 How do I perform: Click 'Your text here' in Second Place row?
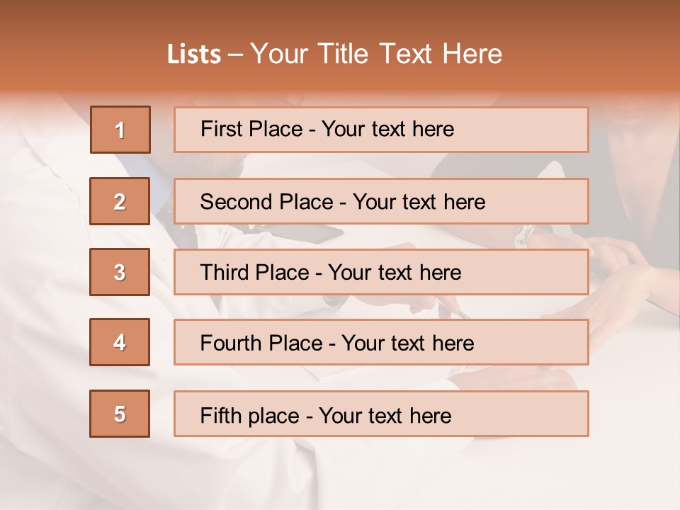click(x=419, y=202)
